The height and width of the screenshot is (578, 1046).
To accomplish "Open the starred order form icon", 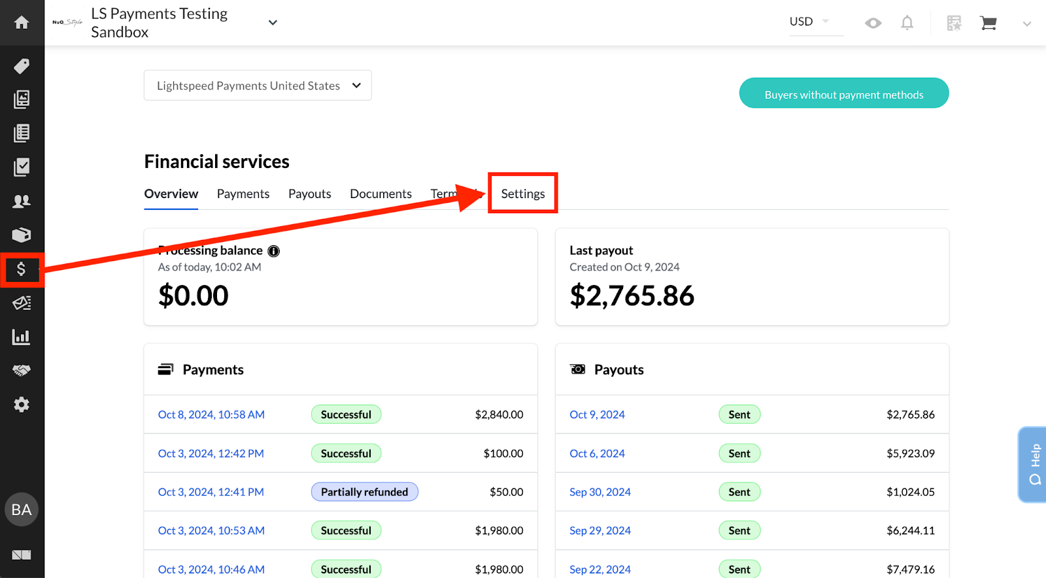I will point(954,24).
